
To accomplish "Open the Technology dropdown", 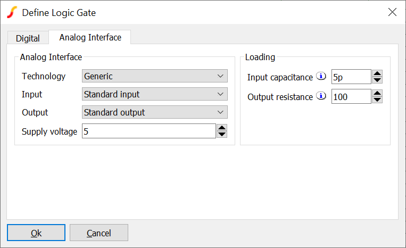I will coord(155,76).
